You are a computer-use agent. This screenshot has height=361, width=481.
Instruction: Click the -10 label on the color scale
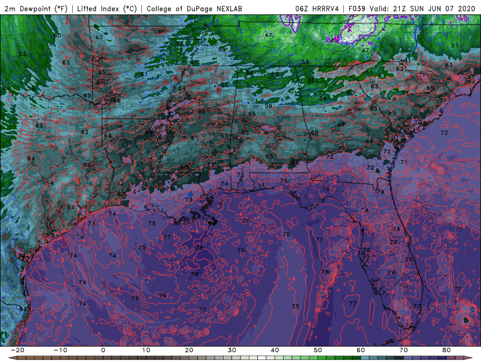click(x=60, y=350)
